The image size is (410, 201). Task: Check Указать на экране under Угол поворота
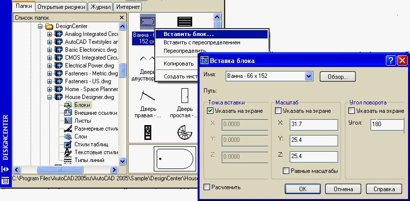coord(352,111)
